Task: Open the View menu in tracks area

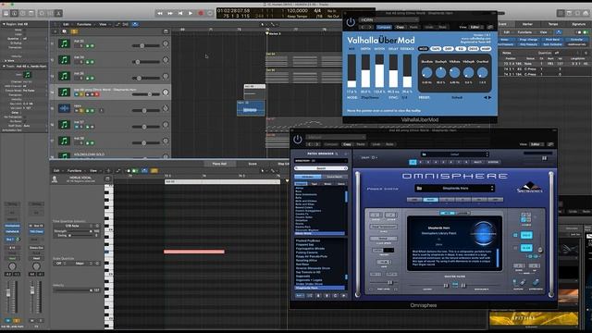Action: pyautogui.click(x=103, y=24)
